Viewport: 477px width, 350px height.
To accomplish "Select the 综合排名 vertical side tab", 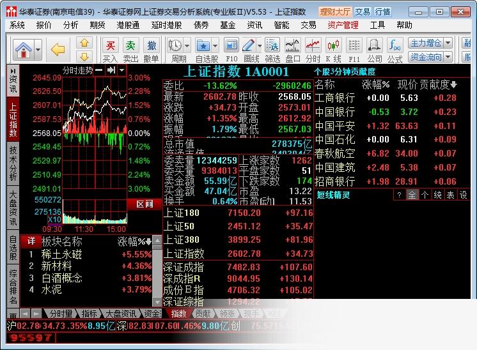I will (13, 287).
